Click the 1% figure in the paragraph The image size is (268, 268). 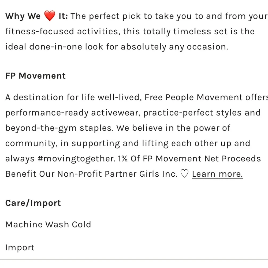click(123, 159)
